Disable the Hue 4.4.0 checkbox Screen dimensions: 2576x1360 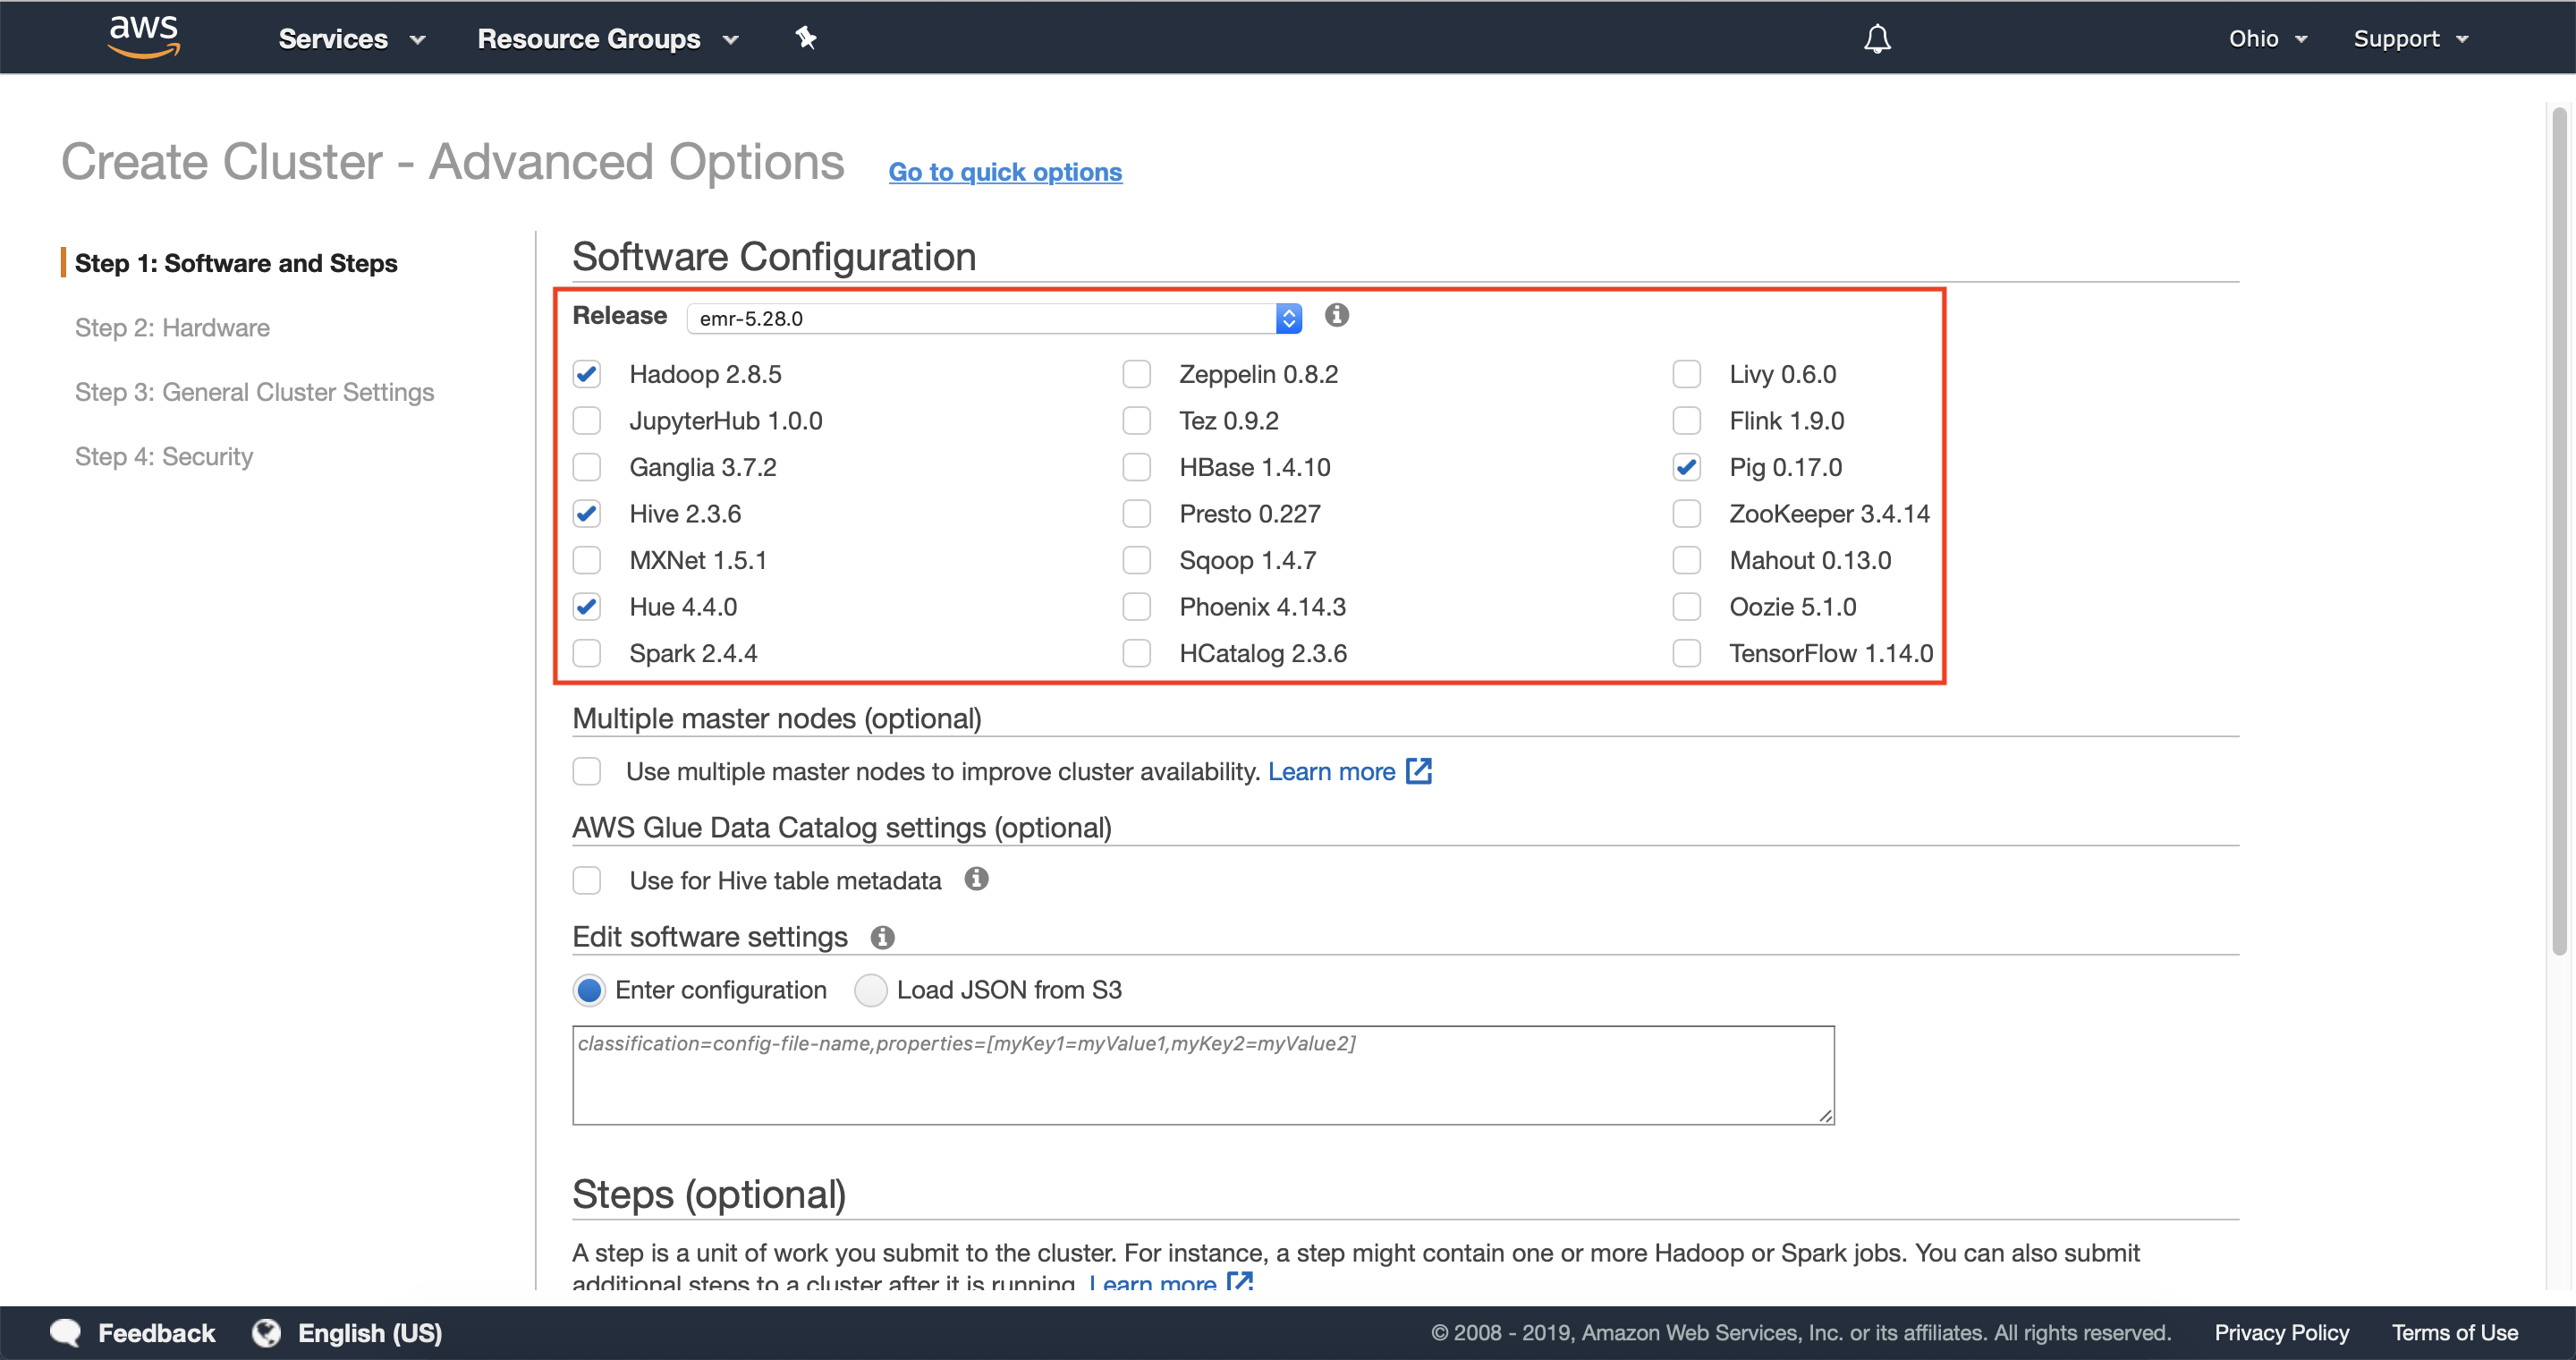coord(591,605)
